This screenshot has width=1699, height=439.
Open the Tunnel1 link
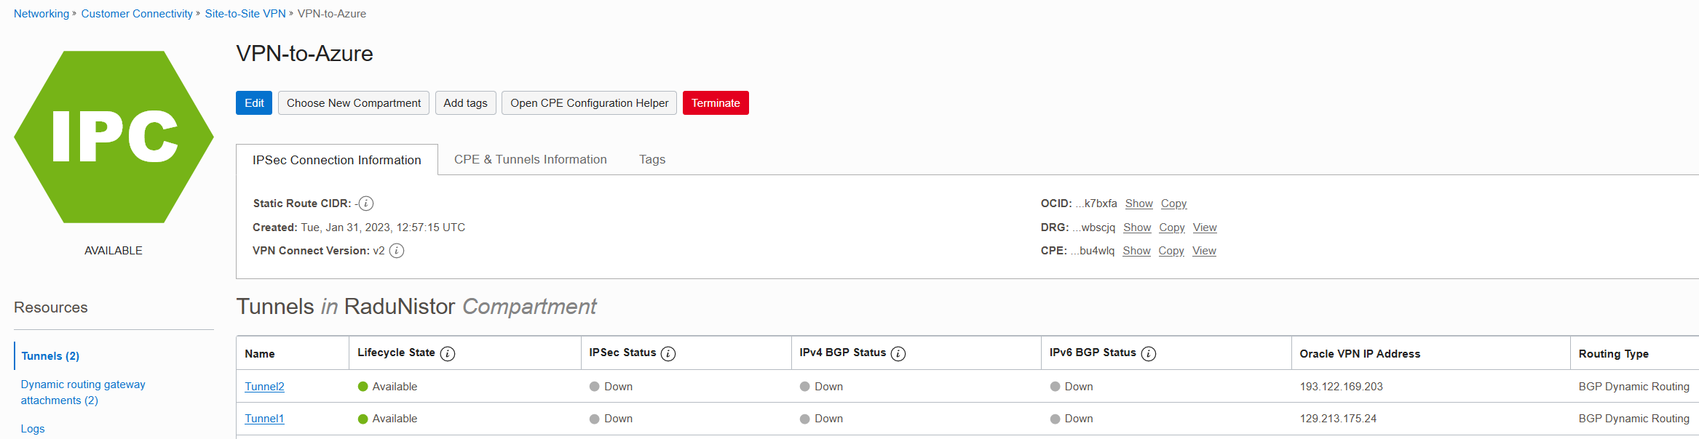click(264, 419)
